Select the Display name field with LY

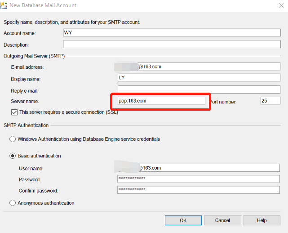tap(199, 78)
